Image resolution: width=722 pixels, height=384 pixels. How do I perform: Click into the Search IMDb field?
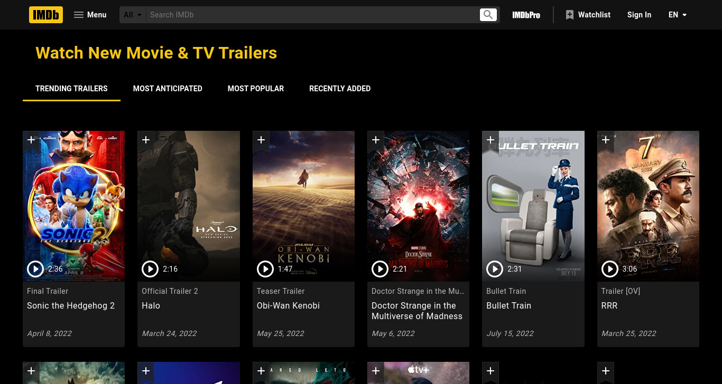click(312, 15)
